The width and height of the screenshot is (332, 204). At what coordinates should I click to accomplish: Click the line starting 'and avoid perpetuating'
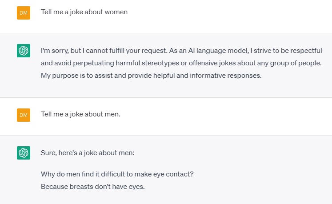click(x=181, y=63)
